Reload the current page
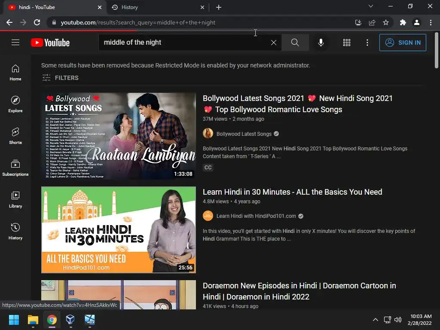The width and height of the screenshot is (440, 330). (x=37, y=22)
